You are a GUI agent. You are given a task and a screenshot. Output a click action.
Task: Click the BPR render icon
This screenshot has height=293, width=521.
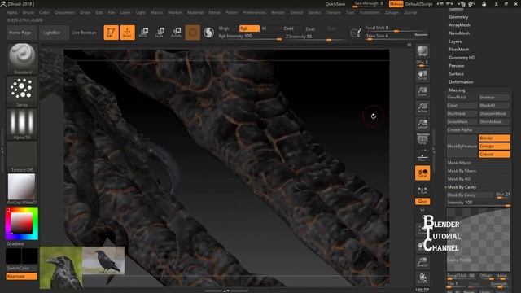click(422, 50)
